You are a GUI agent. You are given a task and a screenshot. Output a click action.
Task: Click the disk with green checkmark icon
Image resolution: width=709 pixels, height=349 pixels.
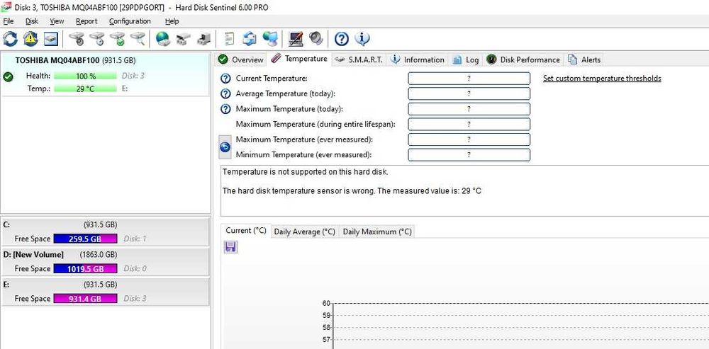[x=118, y=39]
